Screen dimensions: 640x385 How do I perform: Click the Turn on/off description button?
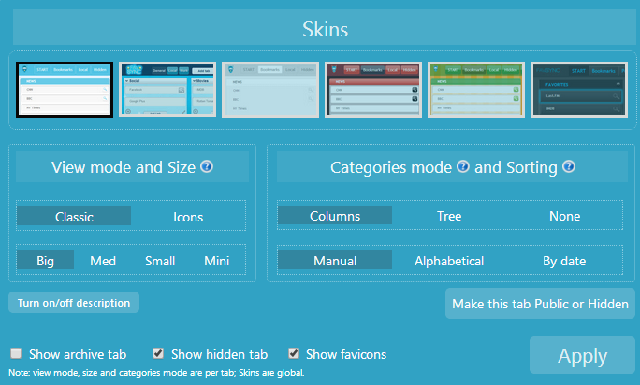tap(74, 303)
